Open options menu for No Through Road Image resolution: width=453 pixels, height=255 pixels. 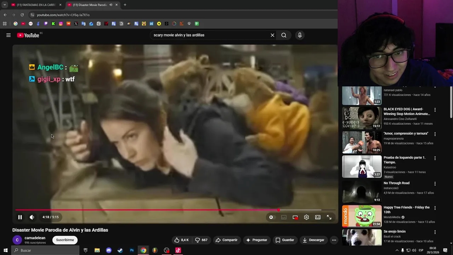click(435, 184)
